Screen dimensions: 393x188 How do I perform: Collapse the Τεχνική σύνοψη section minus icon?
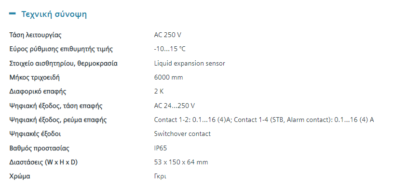point(12,14)
